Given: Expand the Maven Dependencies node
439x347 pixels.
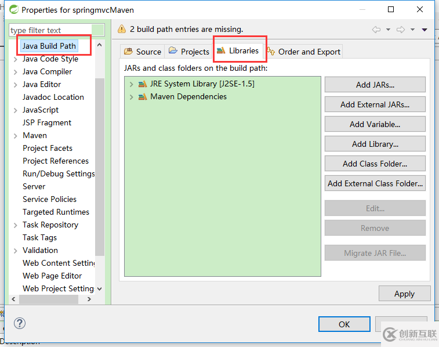Looking at the screenshot, I should tap(131, 97).
